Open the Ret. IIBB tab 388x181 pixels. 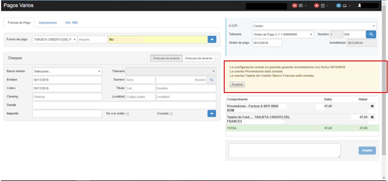pos(72,22)
